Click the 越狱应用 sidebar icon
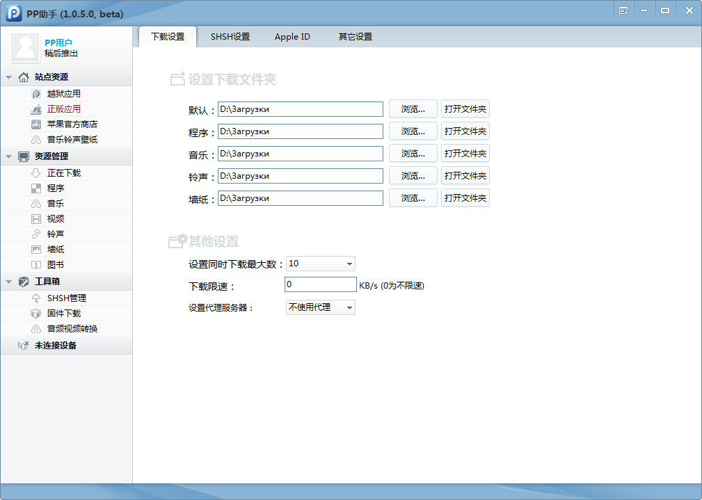702x500 pixels. [x=36, y=94]
